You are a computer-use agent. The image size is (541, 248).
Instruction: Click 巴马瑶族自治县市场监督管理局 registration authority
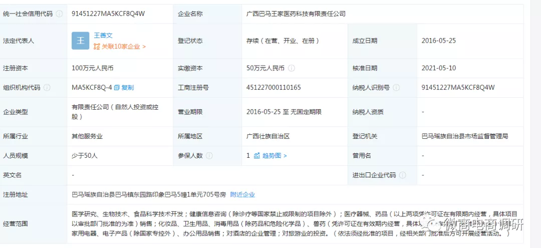click(x=465, y=136)
